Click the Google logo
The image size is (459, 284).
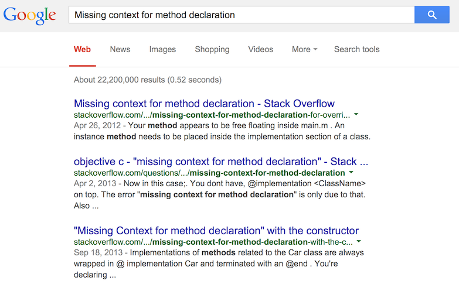pyautogui.click(x=30, y=15)
